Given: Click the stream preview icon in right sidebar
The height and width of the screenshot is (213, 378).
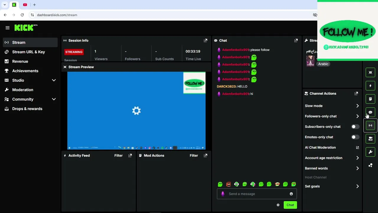Looking at the screenshot, I should (x=370, y=72).
